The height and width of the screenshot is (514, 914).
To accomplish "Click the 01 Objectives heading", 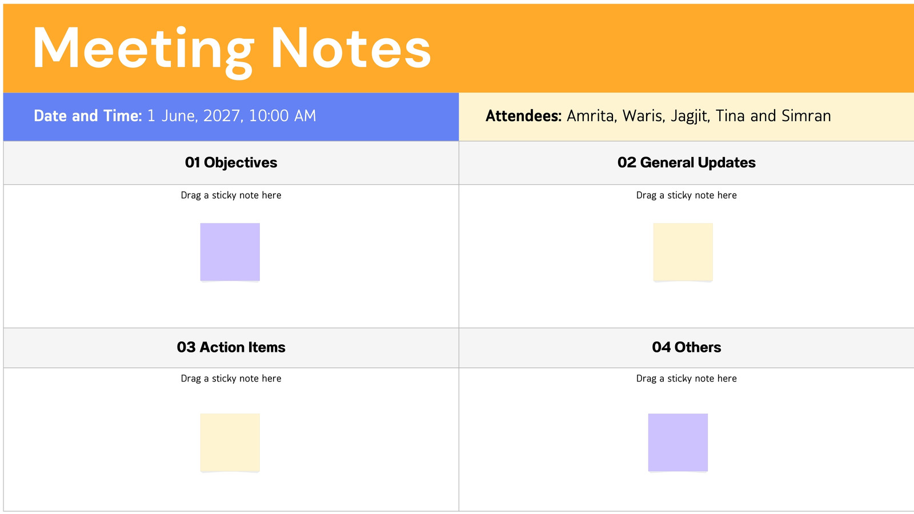I will 231,163.
